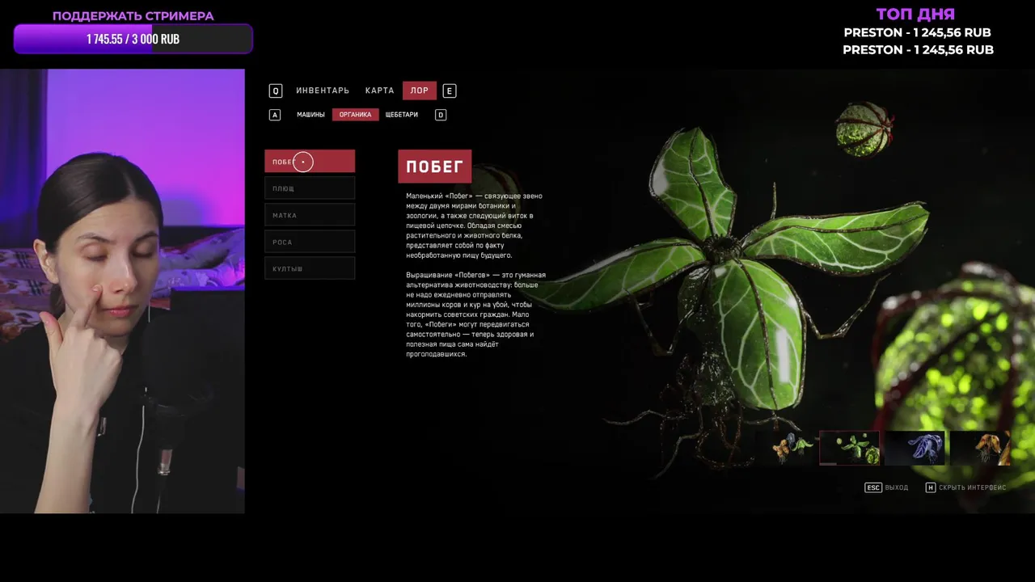
Task: Click the ESC key icon
Action: click(873, 487)
